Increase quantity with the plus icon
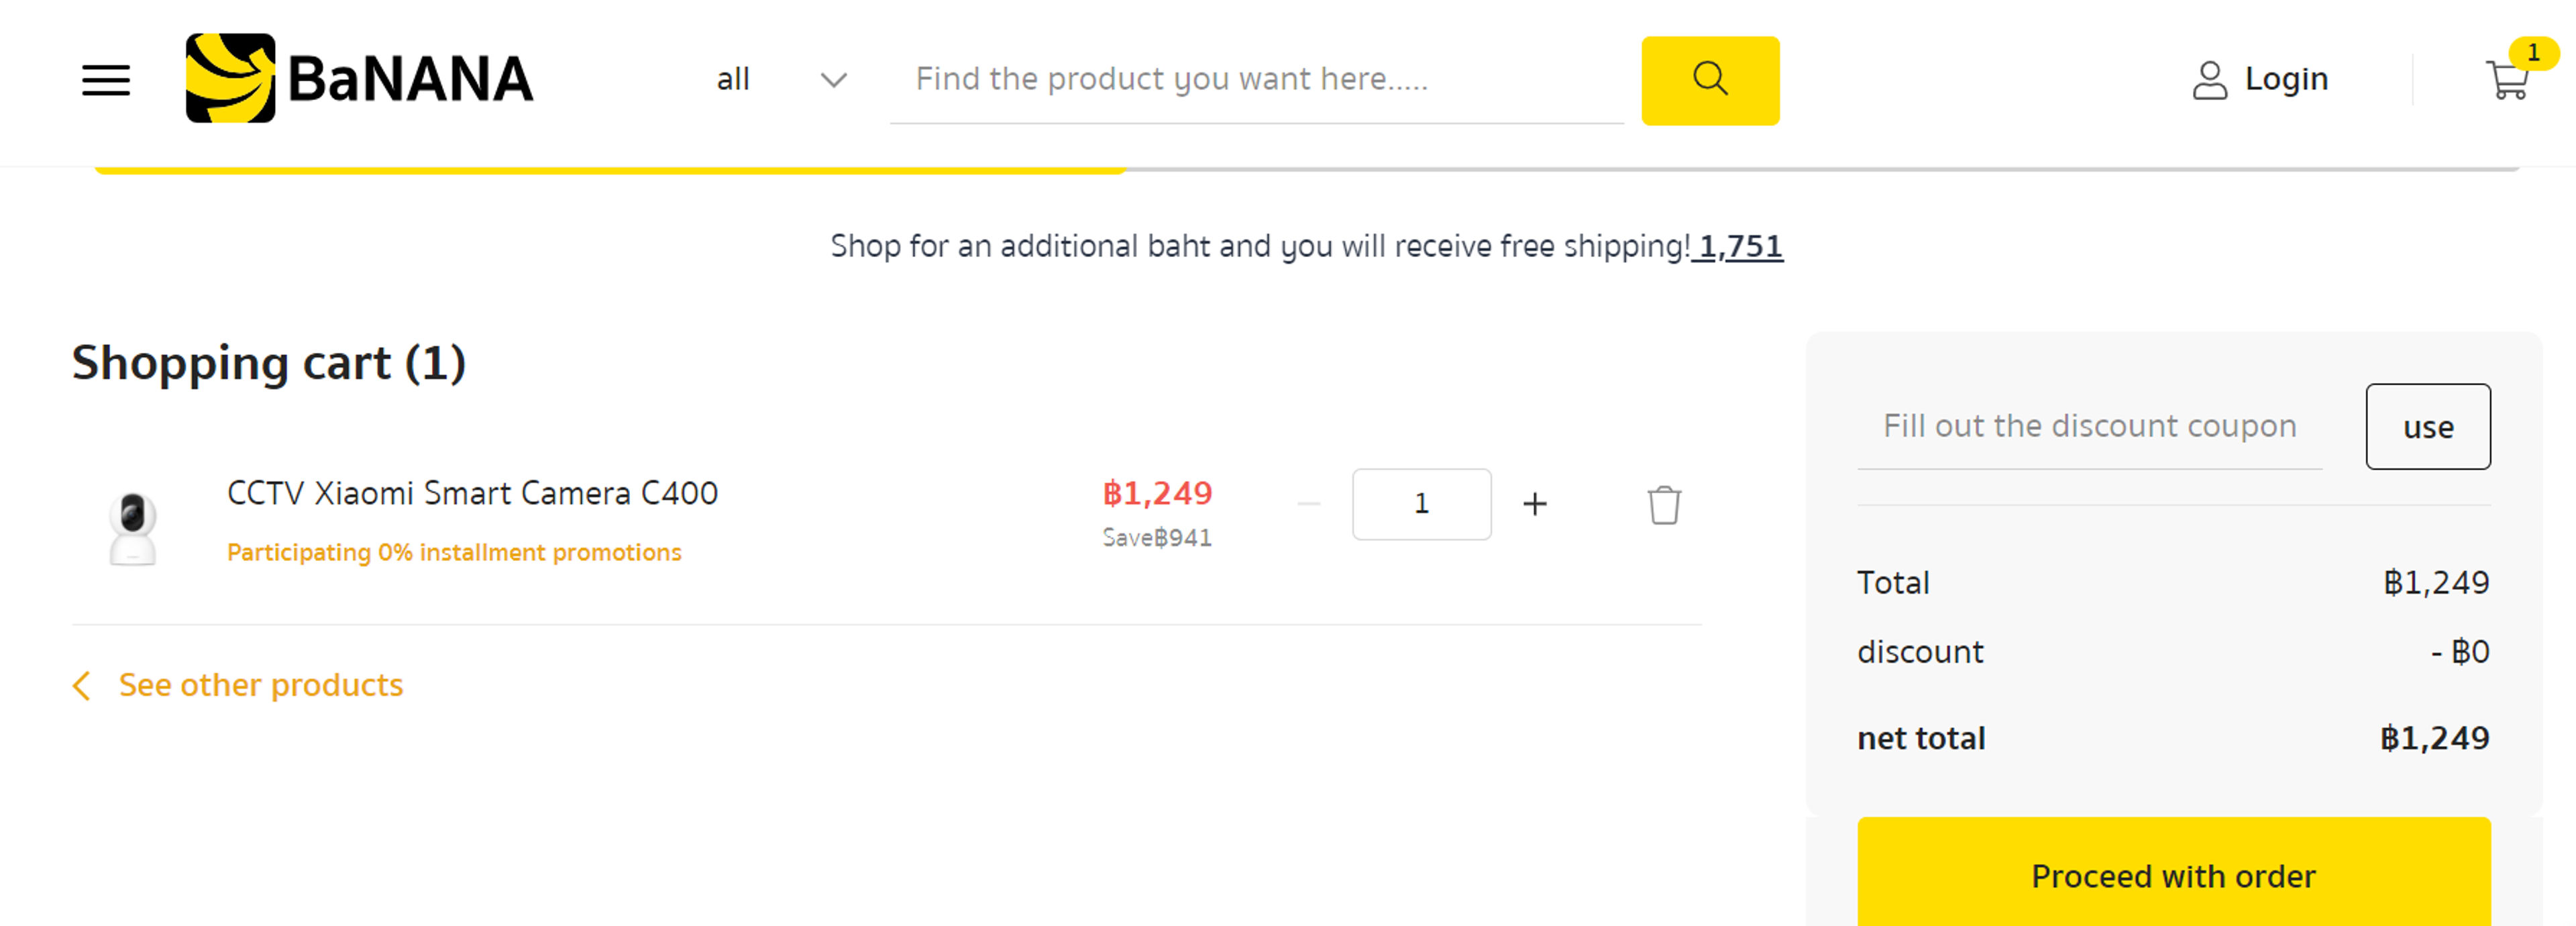 click(1534, 504)
